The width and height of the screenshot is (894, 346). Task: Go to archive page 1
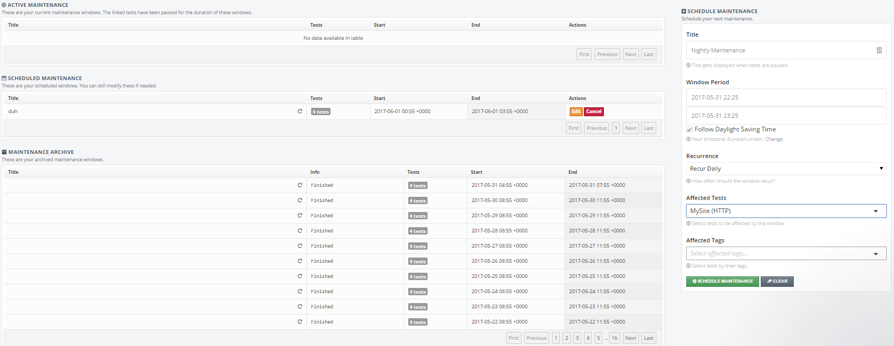click(556, 338)
